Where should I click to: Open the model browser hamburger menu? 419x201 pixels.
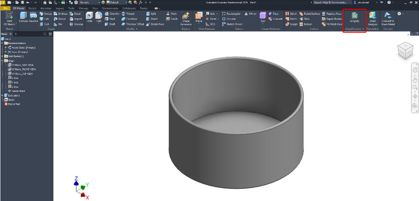coord(50,34)
